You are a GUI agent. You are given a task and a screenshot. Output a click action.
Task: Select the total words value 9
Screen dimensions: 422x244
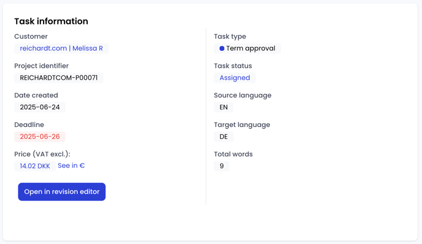[221, 166]
